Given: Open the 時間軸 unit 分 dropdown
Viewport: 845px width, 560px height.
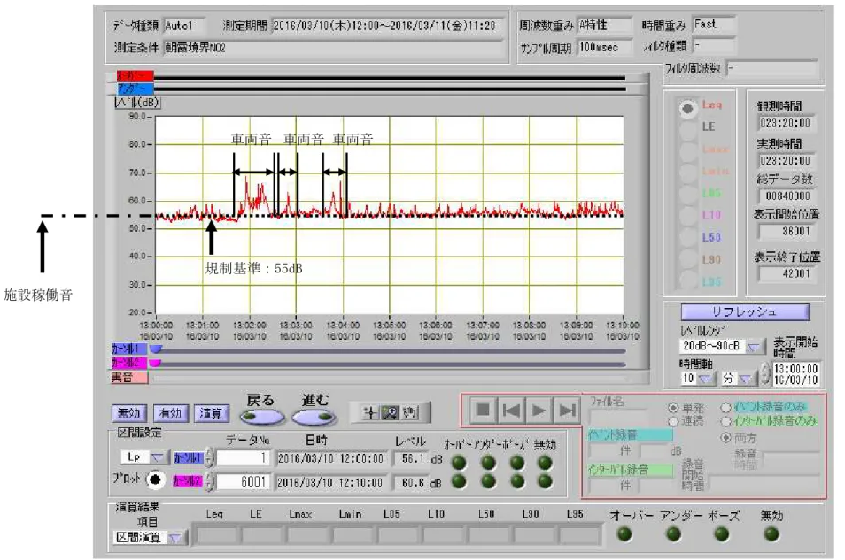Looking at the screenshot, I should (x=745, y=379).
